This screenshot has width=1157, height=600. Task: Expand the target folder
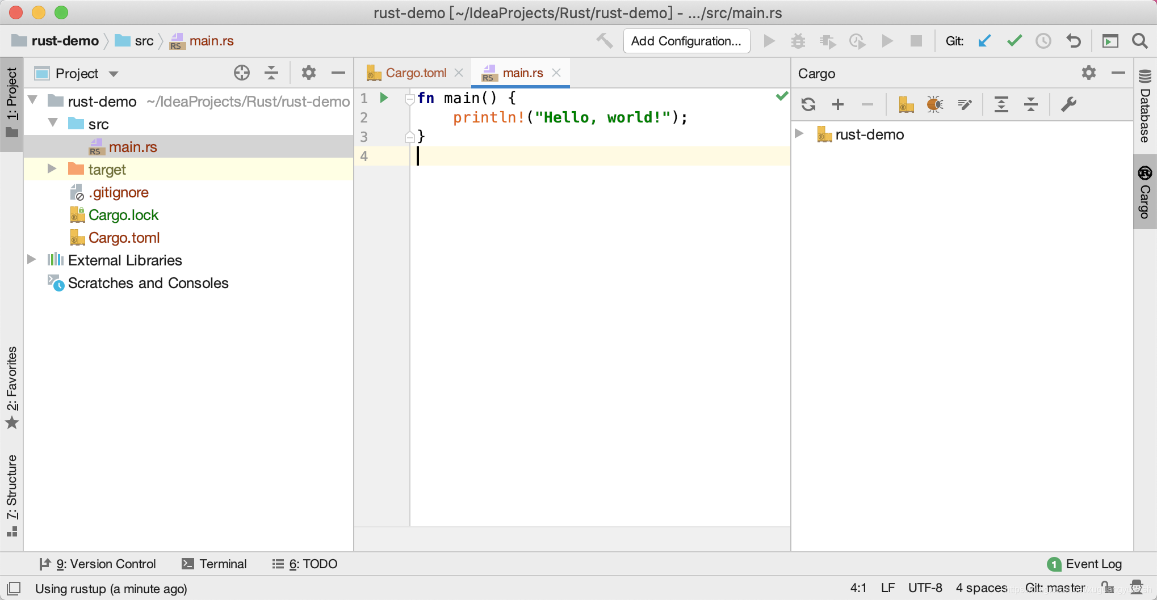(x=52, y=168)
